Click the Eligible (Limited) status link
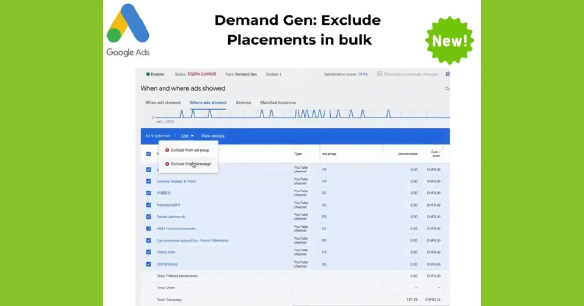Viewport: 584px width, 306px height. coord(202,74)
